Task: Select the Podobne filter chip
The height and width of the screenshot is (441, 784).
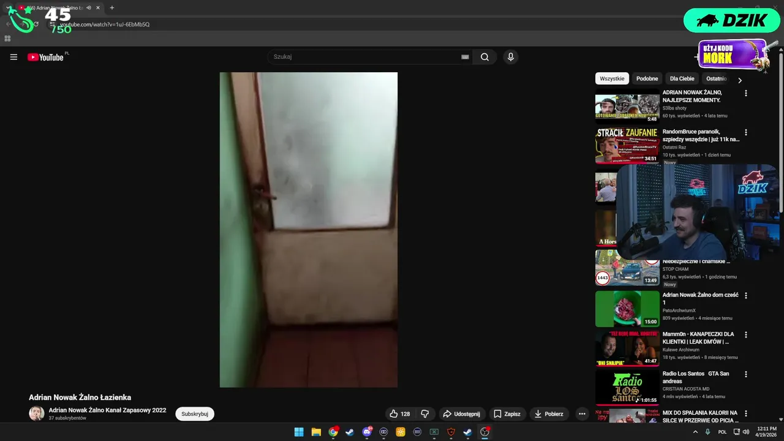Action: (647, 78)
